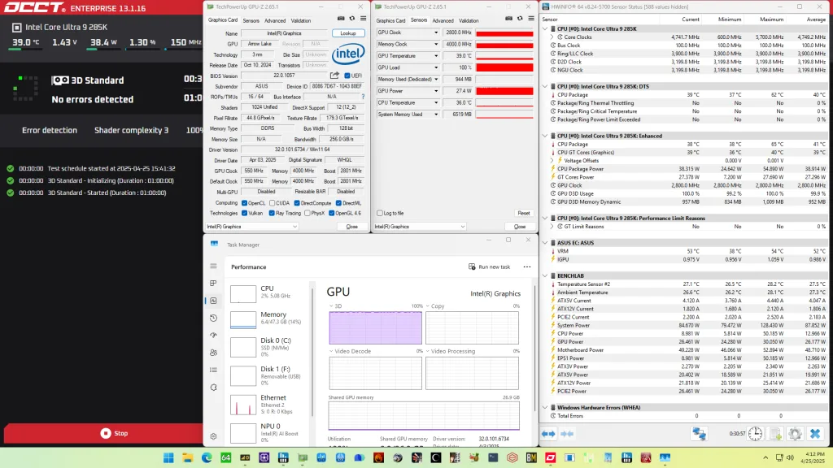Screen dimensions: 833x468
Task: Open GPU Power sensor dropdown in GPU-Z
Action: [436, 91]
